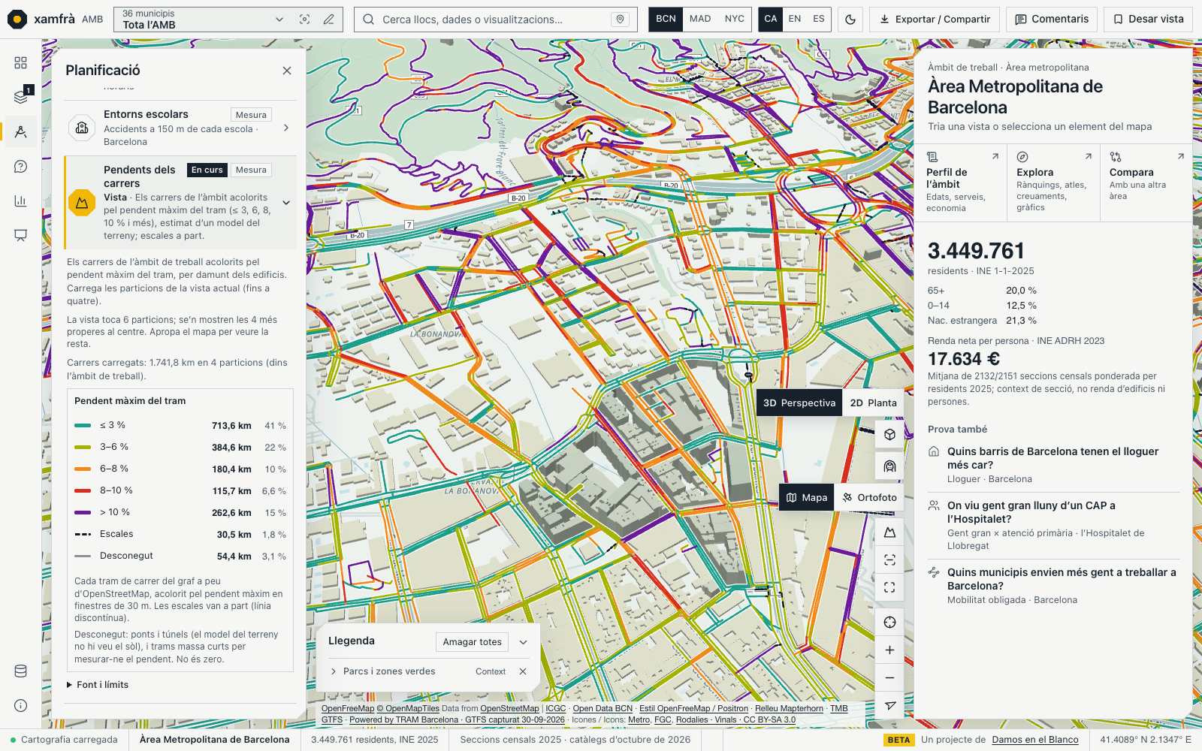Open the layers icon in left sidebar

click(x=21, y=97)
